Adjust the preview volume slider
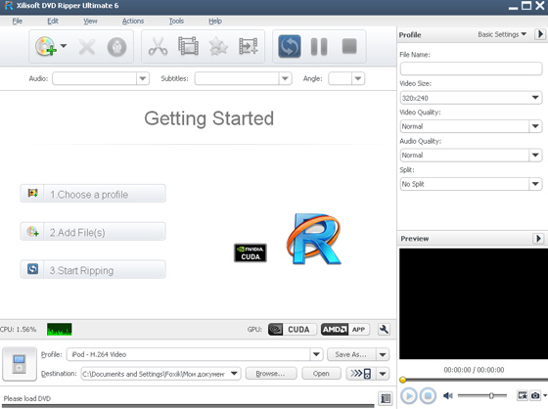 pyautogui.click(x=482, y=395)
